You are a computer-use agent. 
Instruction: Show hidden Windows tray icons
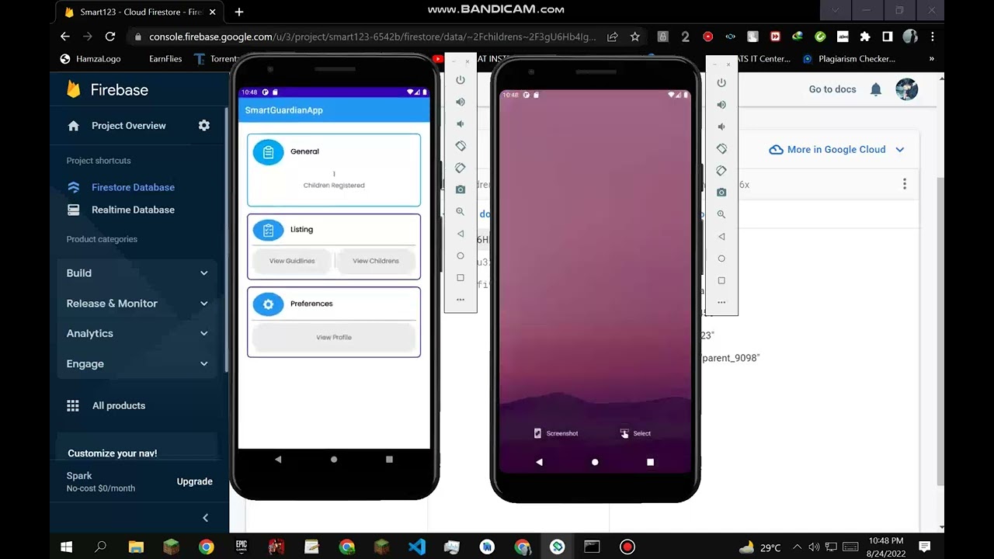point(796,547)
